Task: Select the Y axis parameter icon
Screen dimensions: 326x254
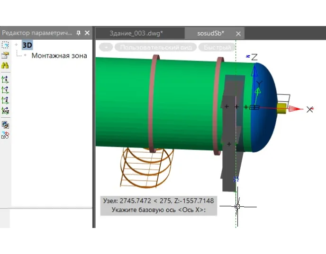Action: pos(5,89)
